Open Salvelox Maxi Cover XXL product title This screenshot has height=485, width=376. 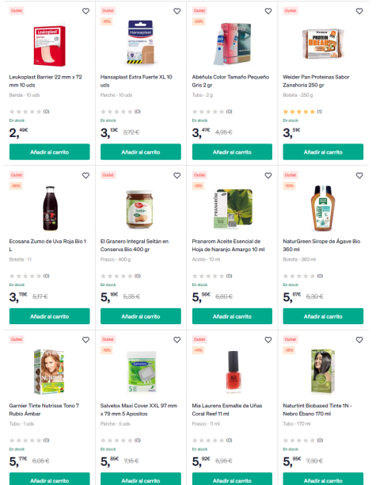139,410
